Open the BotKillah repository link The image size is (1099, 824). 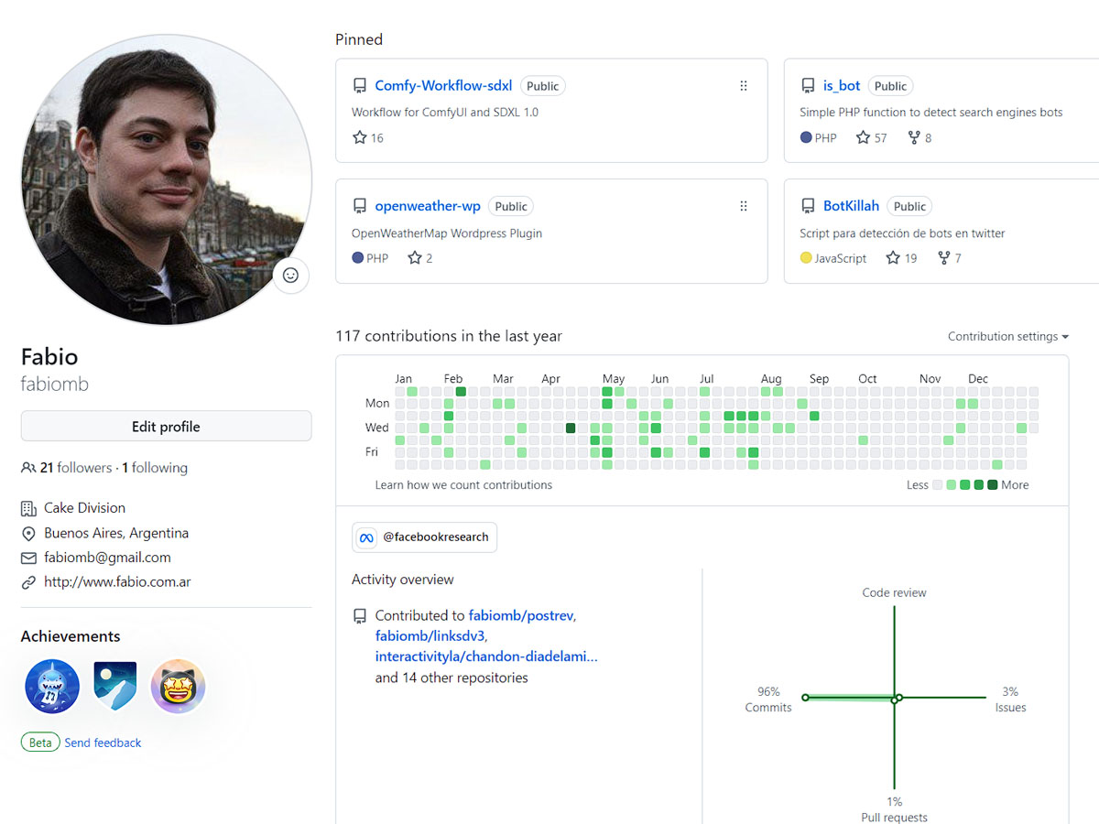[x=851, y=206]
